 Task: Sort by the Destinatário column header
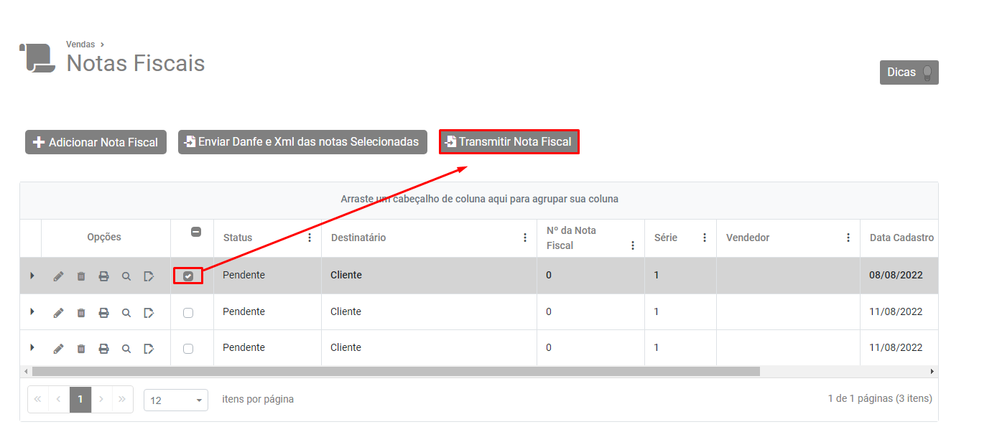[358, 238]
